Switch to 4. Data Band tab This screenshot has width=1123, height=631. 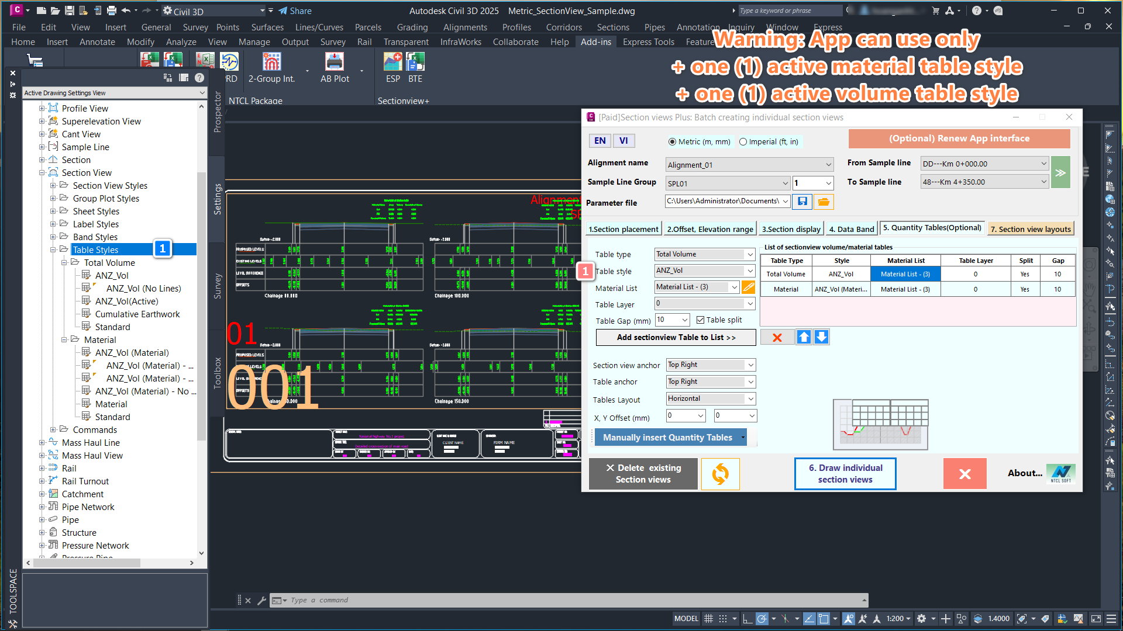(x=851, y=229)
